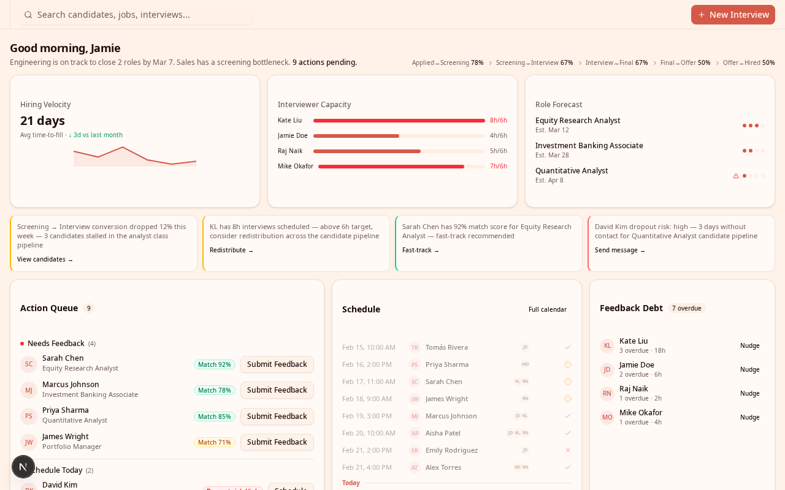This screenshot has height=490, width=785.
Task: Click the warning triangle beside Quantitative Analyst forecast
Action: pos(735,175)
